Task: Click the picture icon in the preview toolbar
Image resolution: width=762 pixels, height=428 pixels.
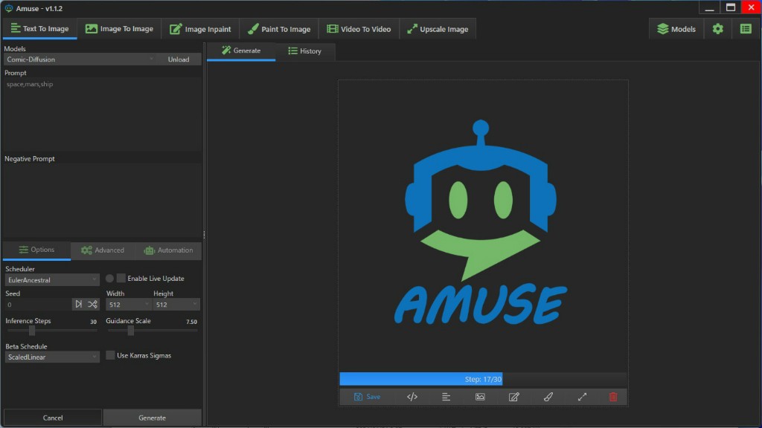Action: pos(480,397)
